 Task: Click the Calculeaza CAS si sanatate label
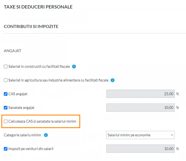(42, 121)
